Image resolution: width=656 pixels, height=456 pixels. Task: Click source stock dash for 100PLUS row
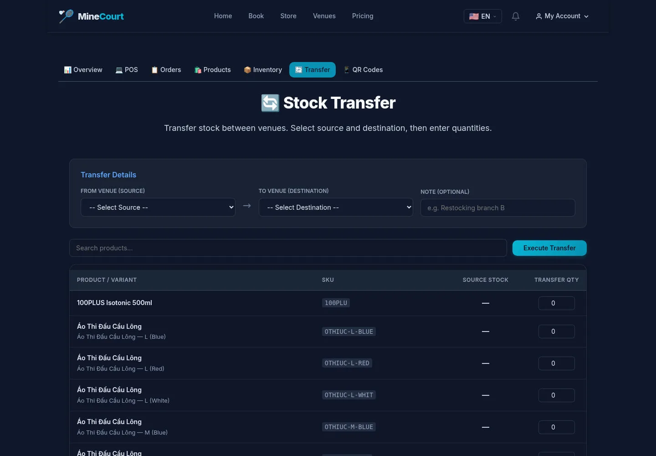pyautogui.click(x=486, y=303)
